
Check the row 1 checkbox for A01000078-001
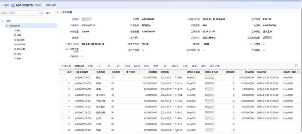62,78
